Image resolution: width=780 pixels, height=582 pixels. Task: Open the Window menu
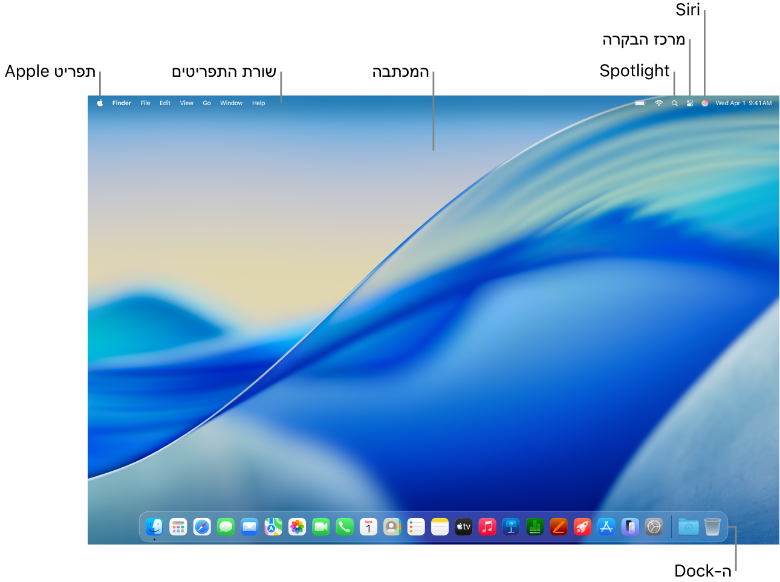[x=231, y=103]
